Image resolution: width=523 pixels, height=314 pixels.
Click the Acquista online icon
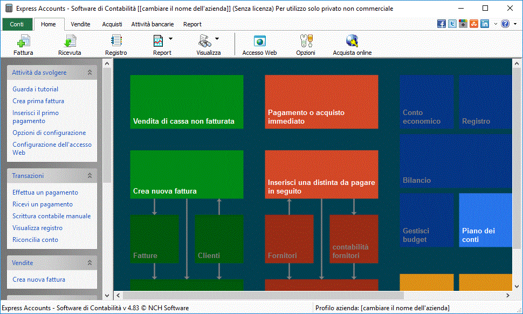[352, 41]
